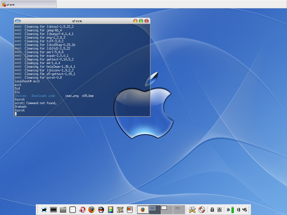Click the %rehash command line
This screenshot has height=215, width=287.
tap(20, 107)
